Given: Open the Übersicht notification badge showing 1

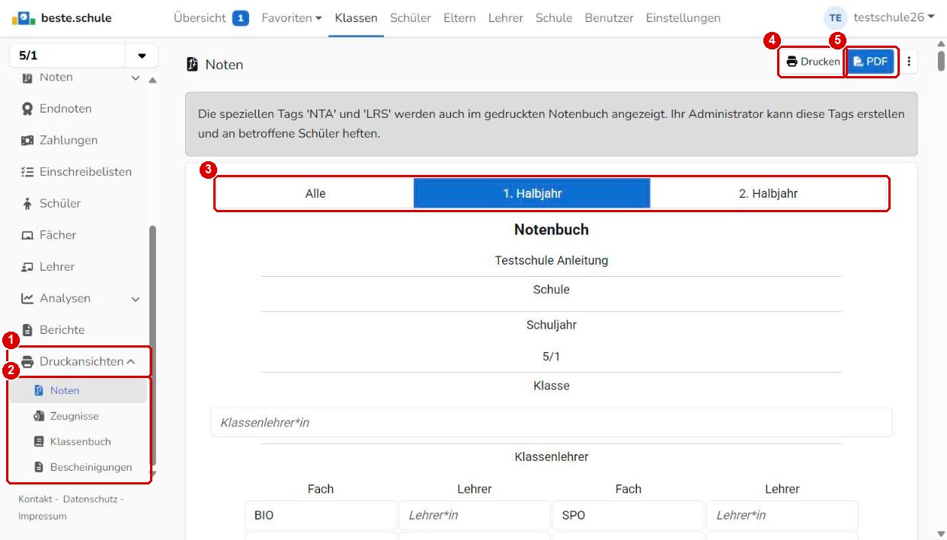Looking at the screenshot, I should [x=241, y=18].
